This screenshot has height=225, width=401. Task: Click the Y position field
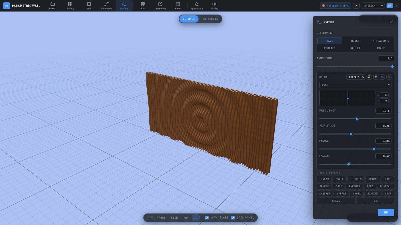point(384,101)
